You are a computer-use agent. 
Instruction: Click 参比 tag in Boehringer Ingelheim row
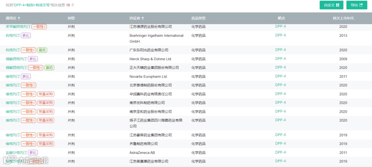[26, 35]
